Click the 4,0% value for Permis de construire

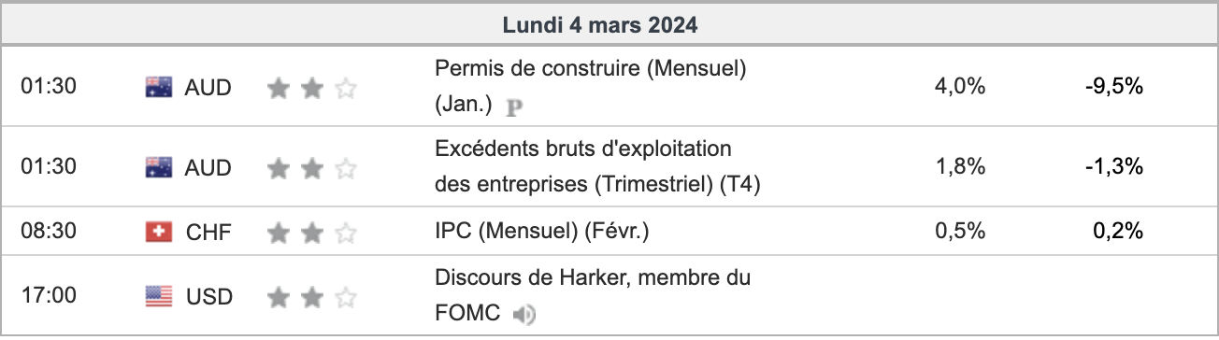coord(960,87)
